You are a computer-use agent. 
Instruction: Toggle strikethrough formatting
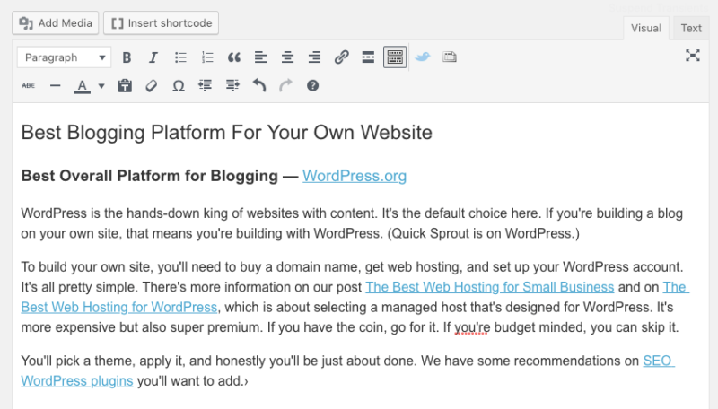[28, 86]
